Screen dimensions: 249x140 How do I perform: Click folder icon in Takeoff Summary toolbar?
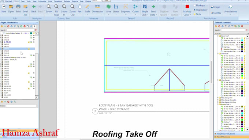click(216, 26)
